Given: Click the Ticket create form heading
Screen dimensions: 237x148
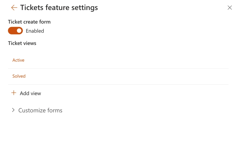Looking at the screenshot, I should click(29, 22).
